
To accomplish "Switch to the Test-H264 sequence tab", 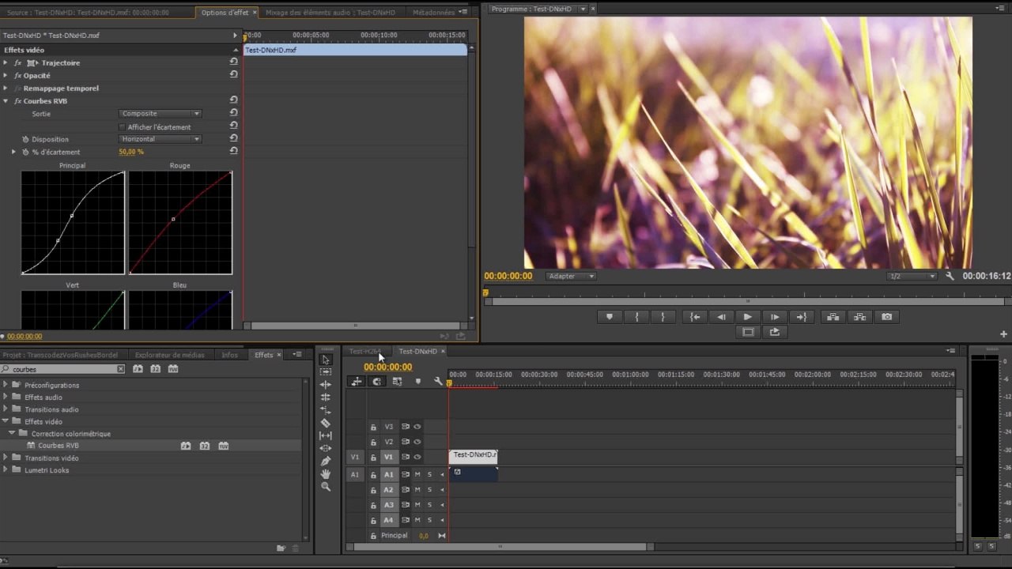I will pyautogui.click(x=364, y=352).
